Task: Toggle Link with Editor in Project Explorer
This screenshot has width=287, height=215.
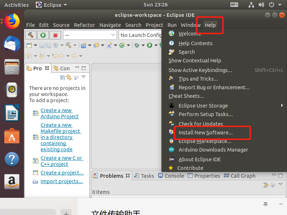Action: (x=69, y=77)
